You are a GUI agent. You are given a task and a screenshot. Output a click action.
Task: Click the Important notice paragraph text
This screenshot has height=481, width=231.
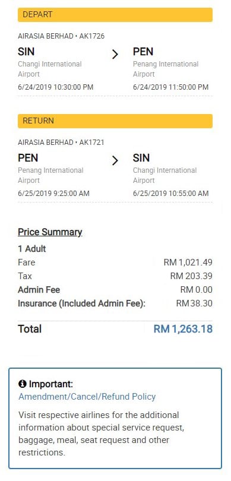[x=102, y=433]
